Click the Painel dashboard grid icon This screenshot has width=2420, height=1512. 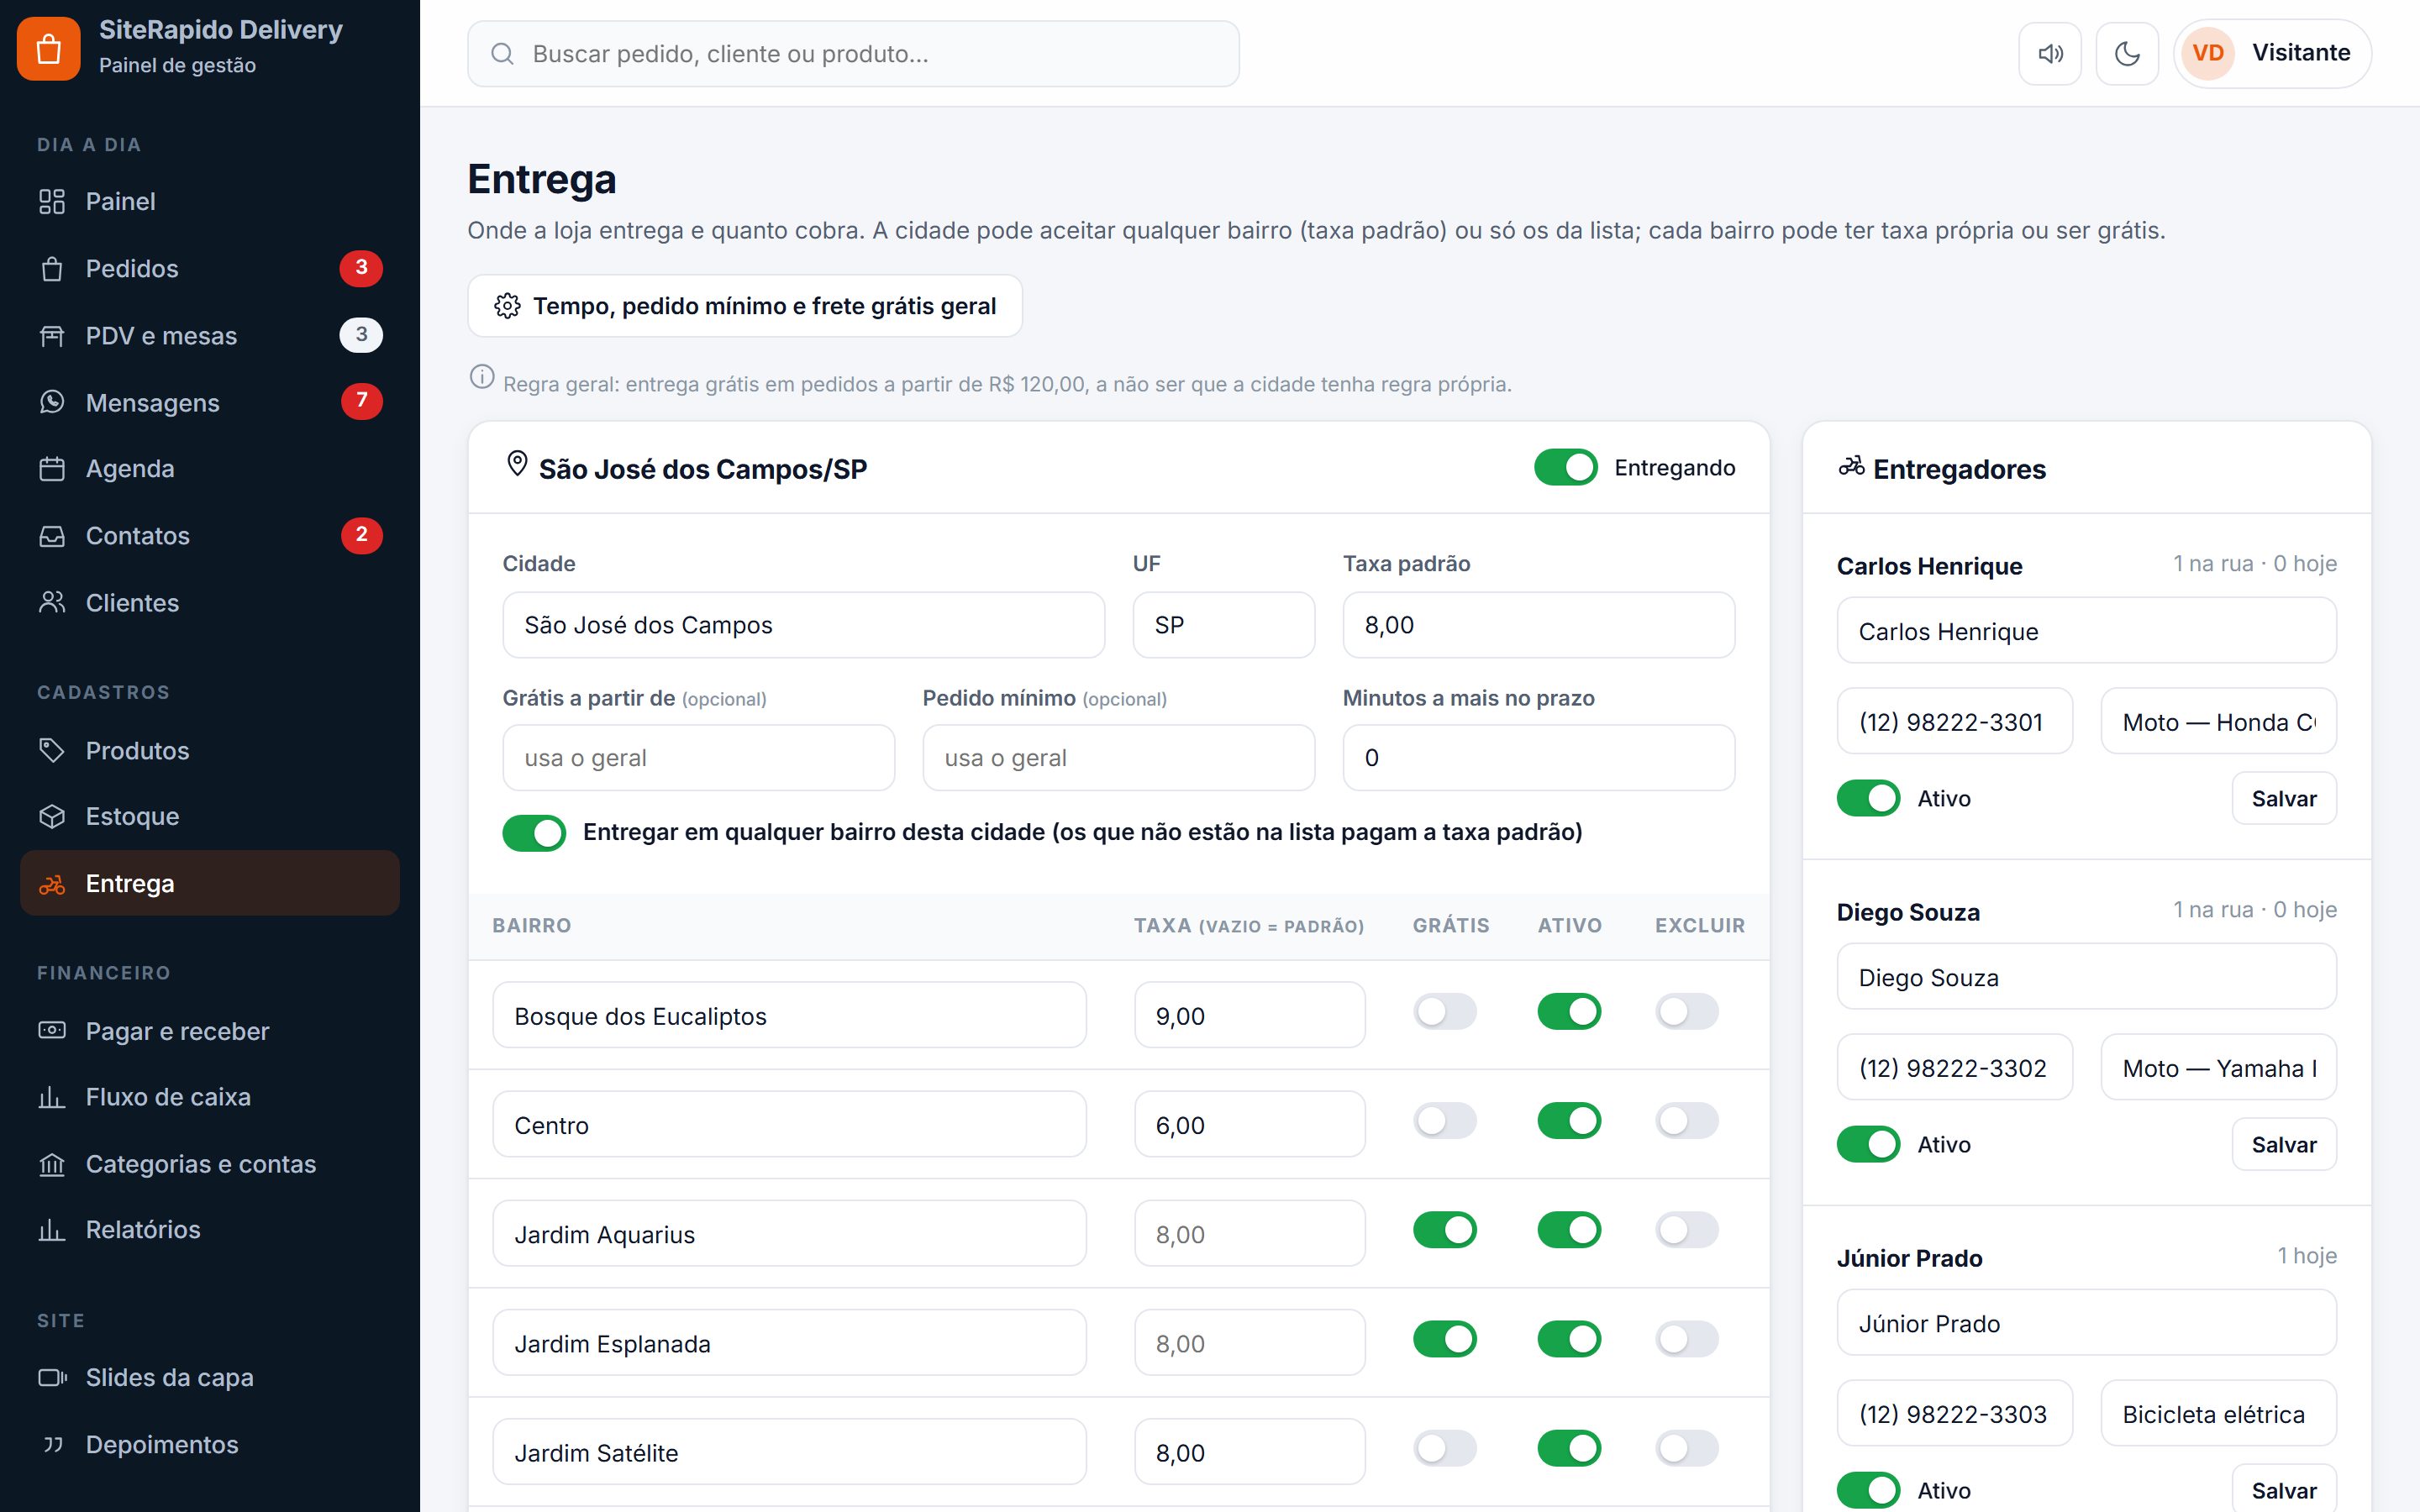coord(52,202)
